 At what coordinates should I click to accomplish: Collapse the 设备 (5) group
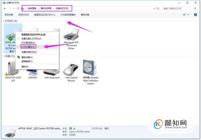coord(4,56)
